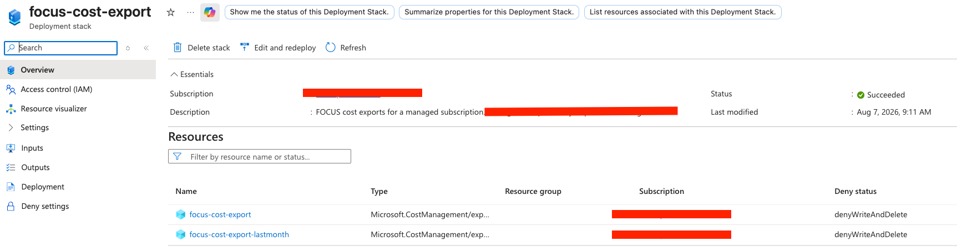Click Edit and redeploy button
Image resolution: width=957 pixels, height=251 pixels.
tap(278, 48)
